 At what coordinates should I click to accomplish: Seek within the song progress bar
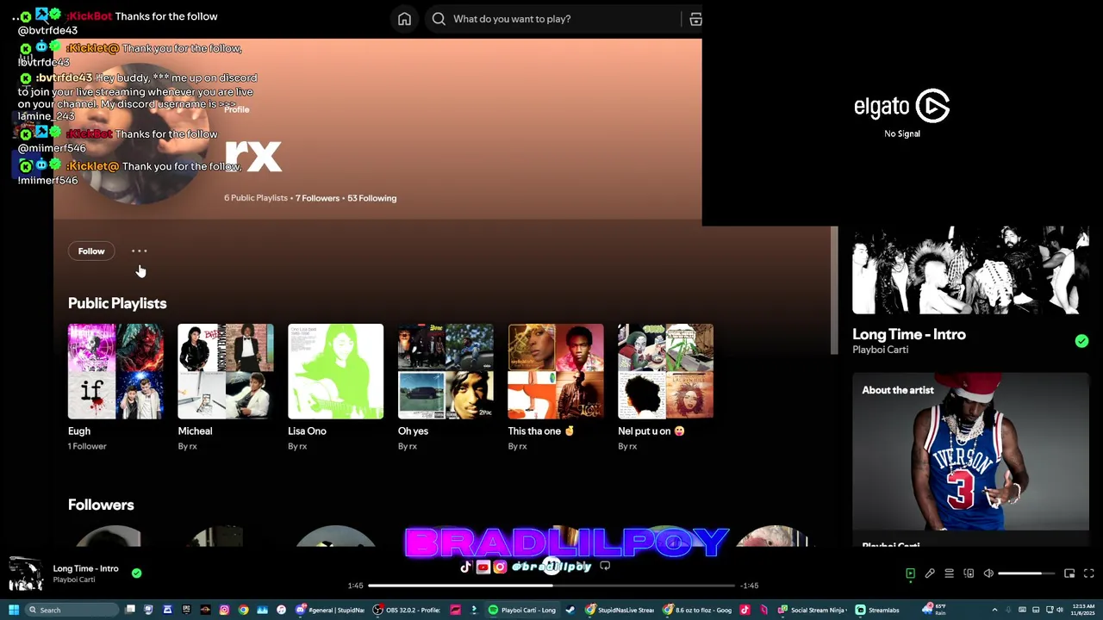point(552,586)
